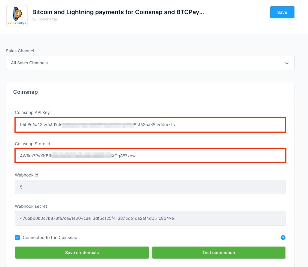Click the Sales Channel chevron arrow
This screenshot has height=267, width=308.
point(287,63)
